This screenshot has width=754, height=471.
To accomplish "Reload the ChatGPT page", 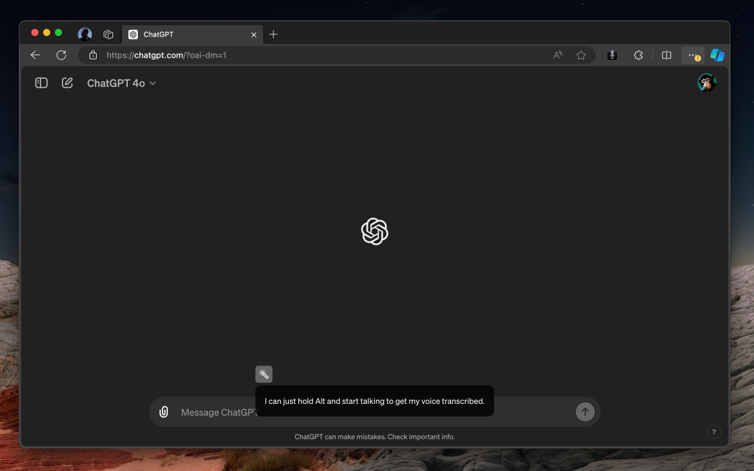I will [61, 55].
